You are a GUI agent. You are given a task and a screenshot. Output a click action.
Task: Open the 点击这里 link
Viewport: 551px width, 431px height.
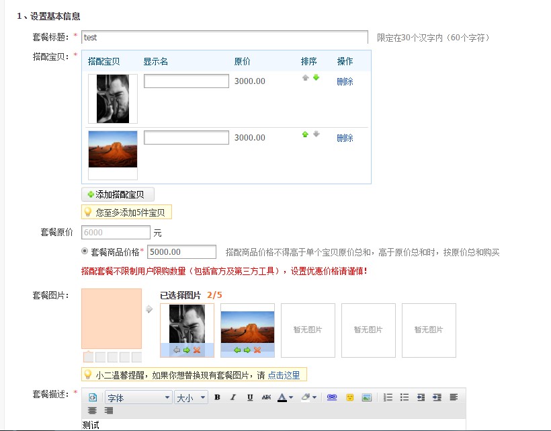tap(284, 375)
